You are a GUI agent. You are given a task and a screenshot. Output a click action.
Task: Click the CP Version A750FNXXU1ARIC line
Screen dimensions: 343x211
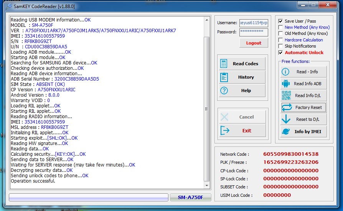pyautogui.click(x=43, y=90)
